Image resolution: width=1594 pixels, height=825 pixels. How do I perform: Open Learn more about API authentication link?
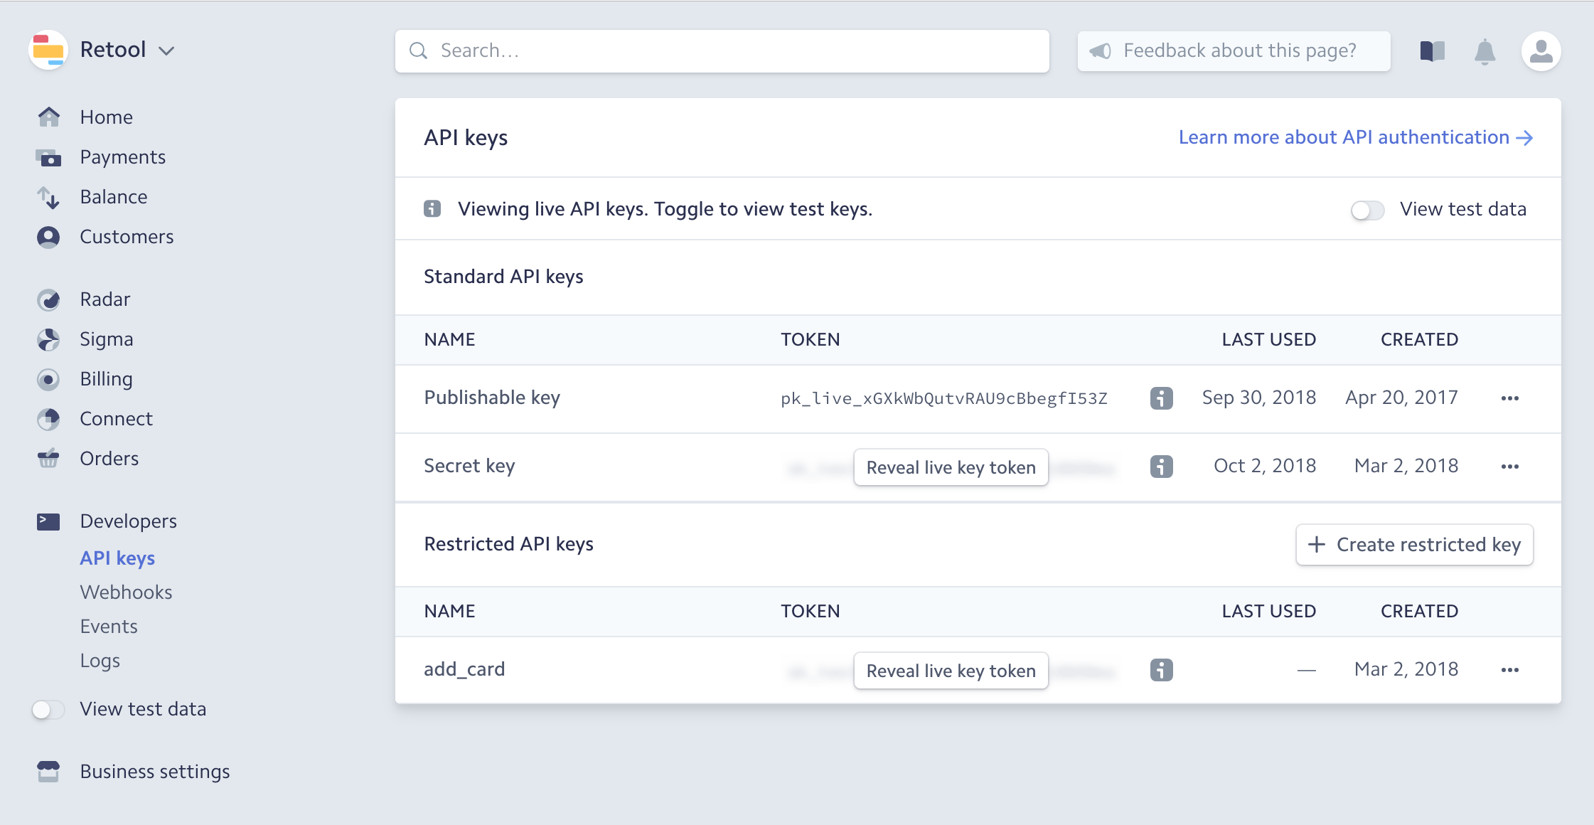coord(1354,137)
